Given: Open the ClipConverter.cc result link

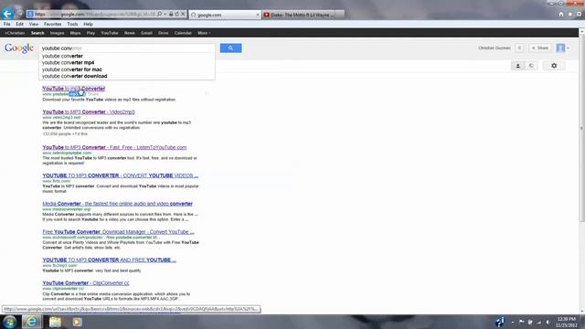Looking at the screenshot, I should click(x=86, y=283).
